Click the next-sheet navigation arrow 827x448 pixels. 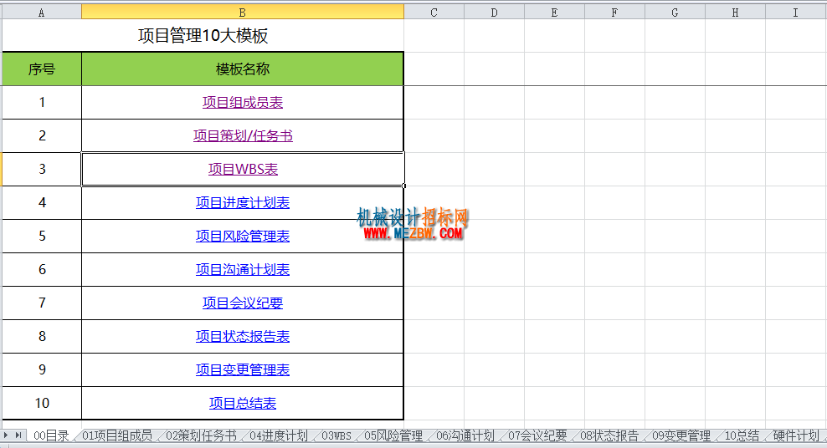(7, 435)
